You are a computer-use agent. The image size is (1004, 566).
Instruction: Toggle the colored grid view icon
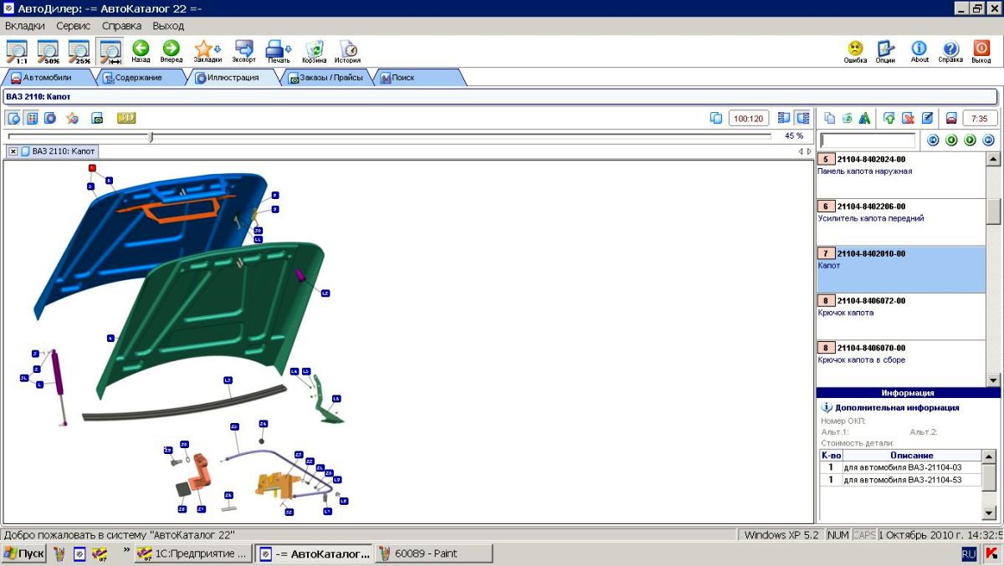(x=32, y=118)
